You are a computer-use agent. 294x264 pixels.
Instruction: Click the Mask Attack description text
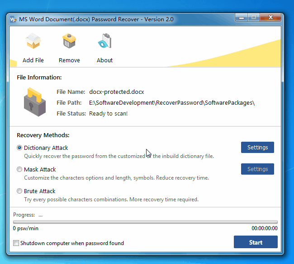point(116,178)
